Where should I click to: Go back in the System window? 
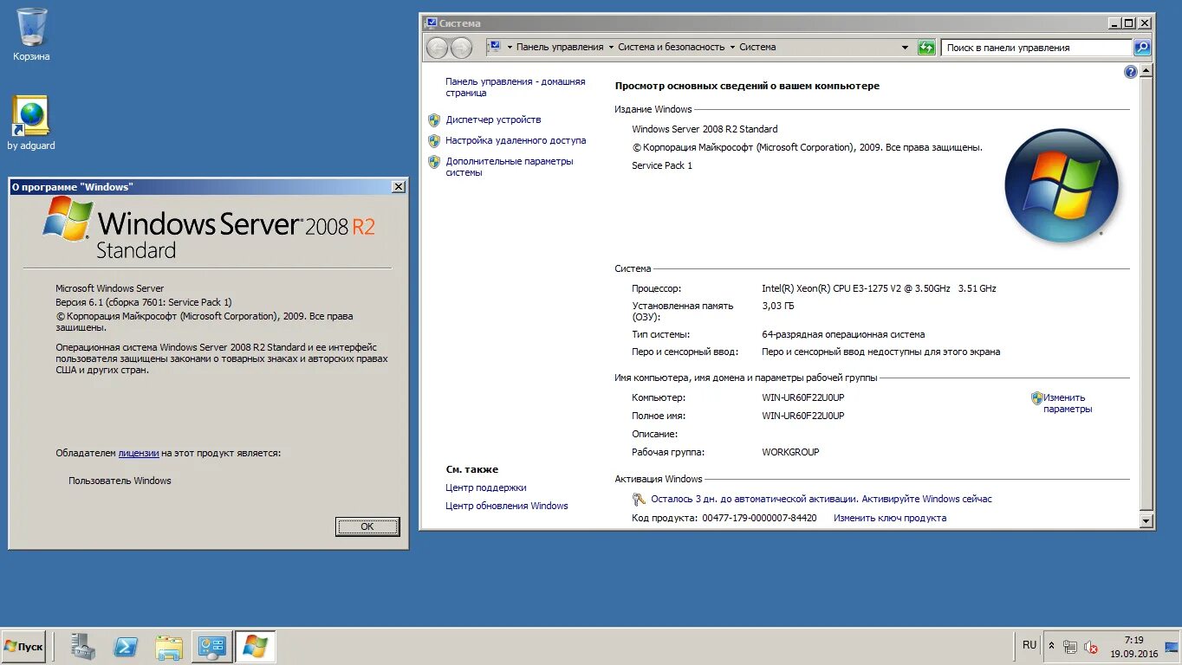[437, 48]
